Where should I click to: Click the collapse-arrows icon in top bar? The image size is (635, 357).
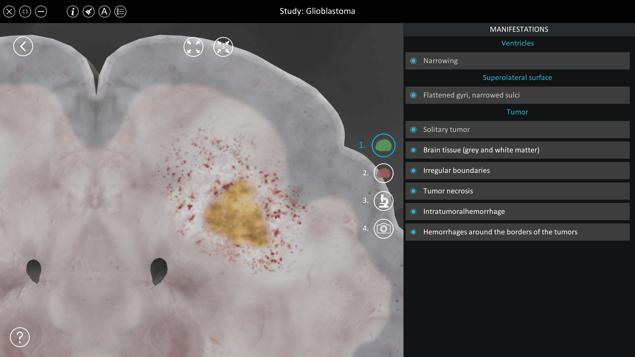click(25, 12)
